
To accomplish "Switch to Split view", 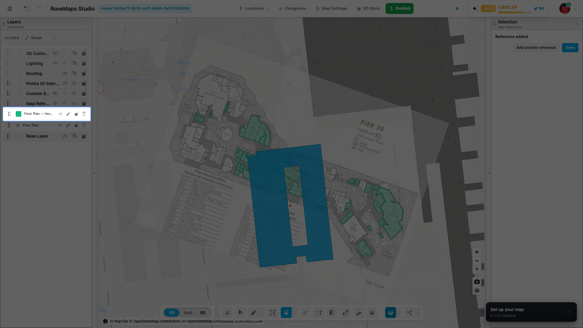I will coord(188,313).
